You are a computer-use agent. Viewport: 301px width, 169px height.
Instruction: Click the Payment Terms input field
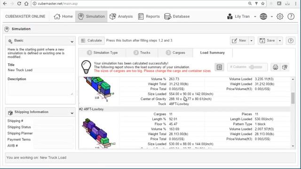tap(54, 139)
